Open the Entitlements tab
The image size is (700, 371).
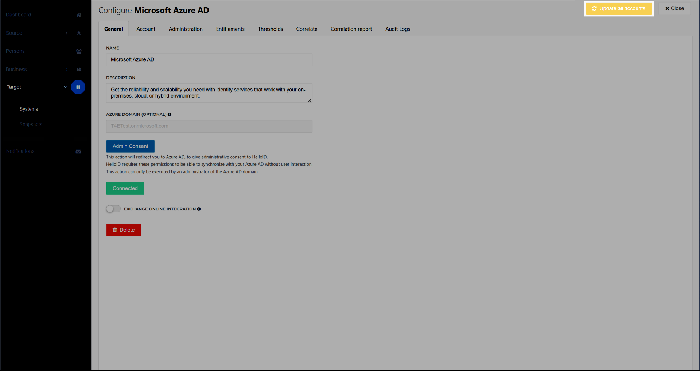pos(230,29)
